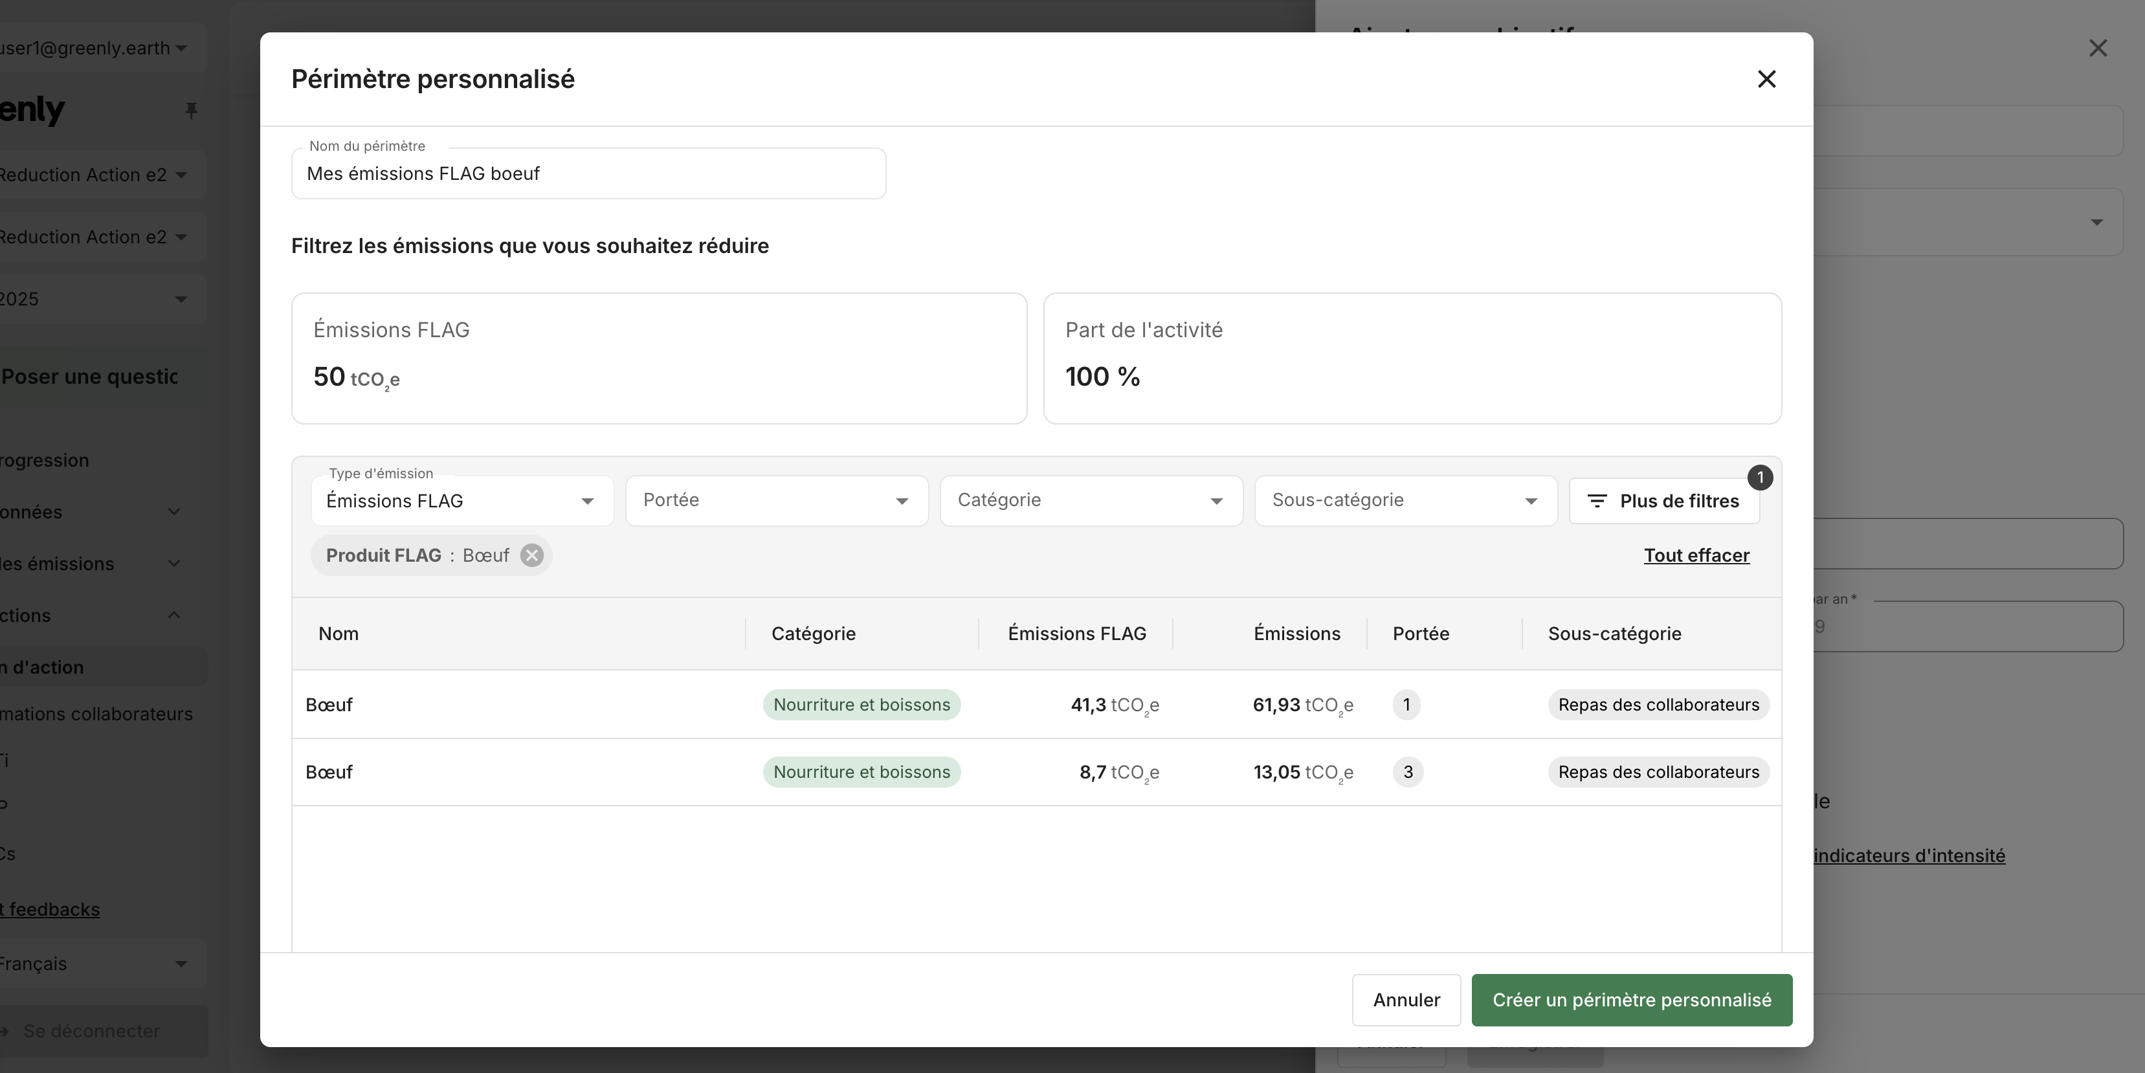Expand the Sous-catégorie filter dropdown
The width and height of the screenshot is (2145, 1073).
click(1406, 500)
